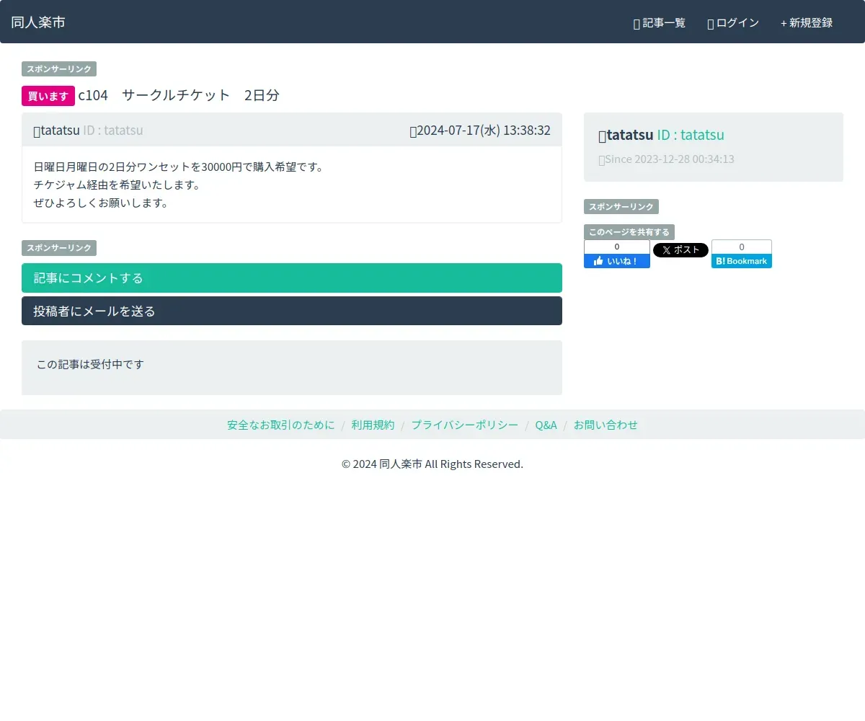Select post timestamp 2024-07-17(水) 13:38:32
The height and width of the screenshot is (721, 865).
pyautogui.click(x=480, y=131)
